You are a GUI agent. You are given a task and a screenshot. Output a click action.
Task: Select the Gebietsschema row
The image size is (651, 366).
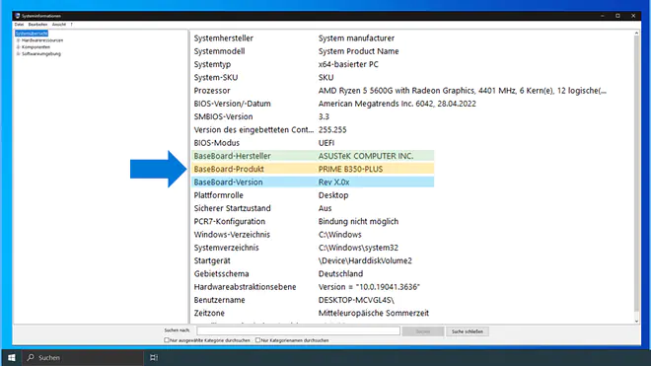pos(412,274)
